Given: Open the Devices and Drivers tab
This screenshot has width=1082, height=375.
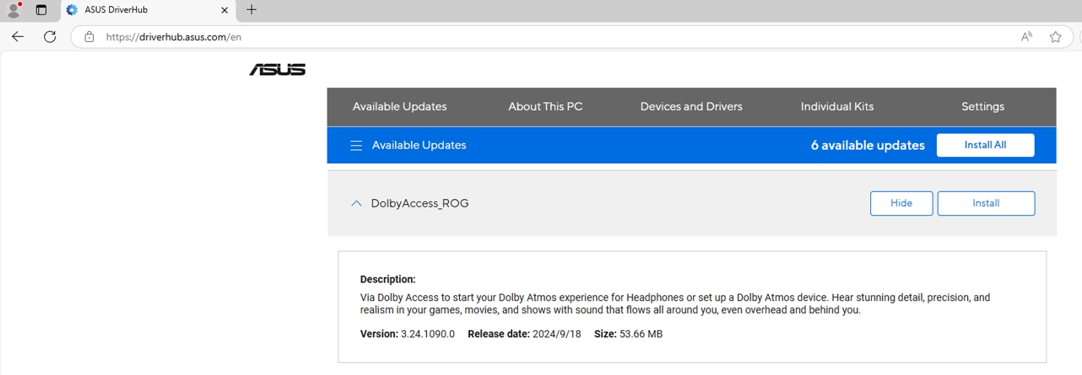Looking at the screenshot, I should point(691,107).
